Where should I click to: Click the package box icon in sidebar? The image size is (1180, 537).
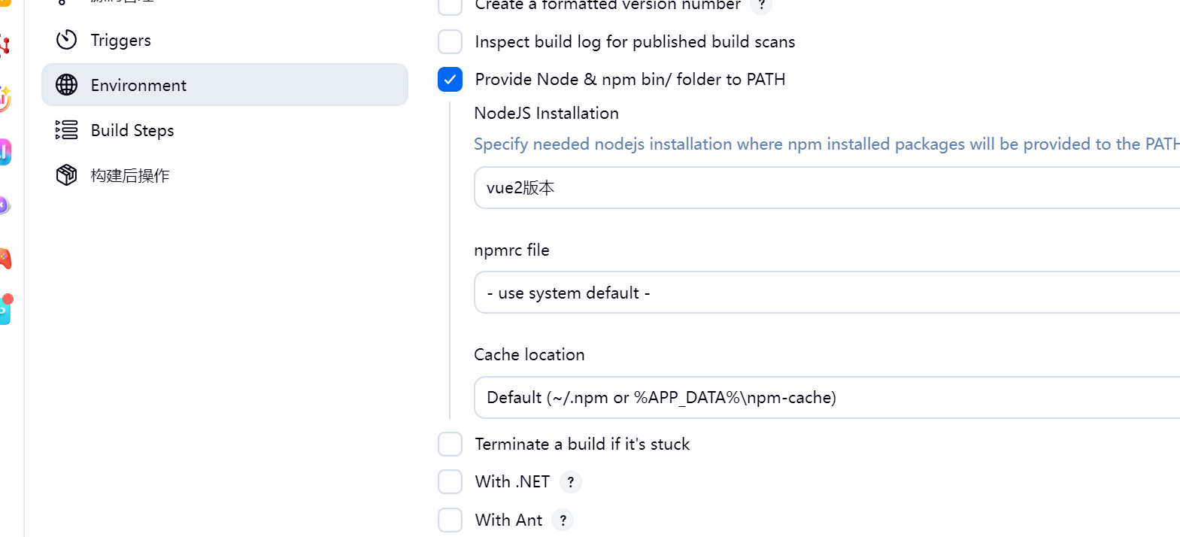[67, 175]
